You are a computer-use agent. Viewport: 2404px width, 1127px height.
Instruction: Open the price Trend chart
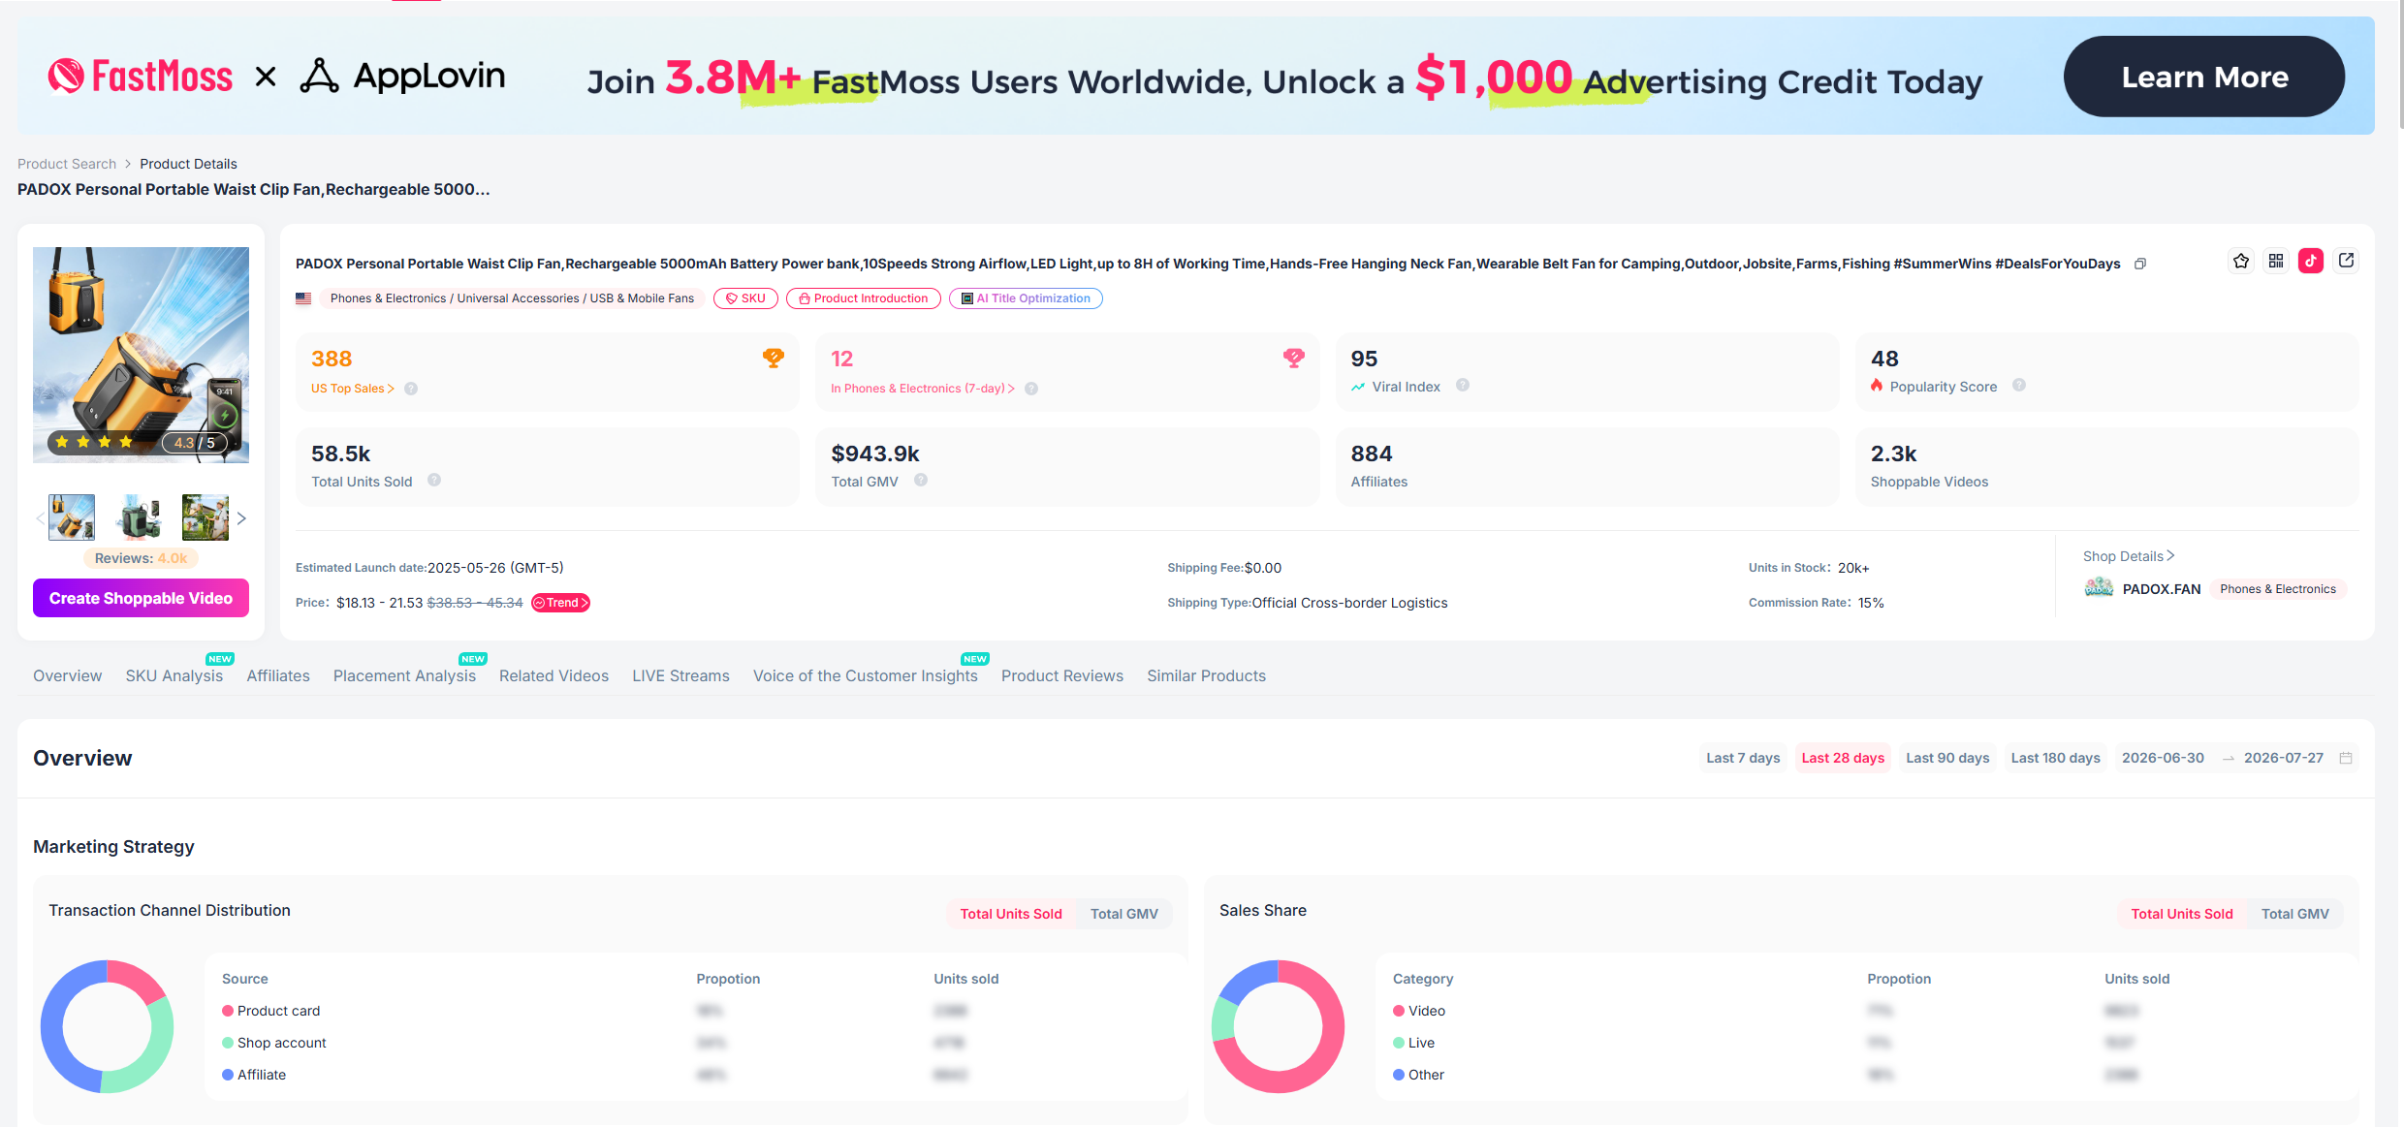[x=561, y=603]
